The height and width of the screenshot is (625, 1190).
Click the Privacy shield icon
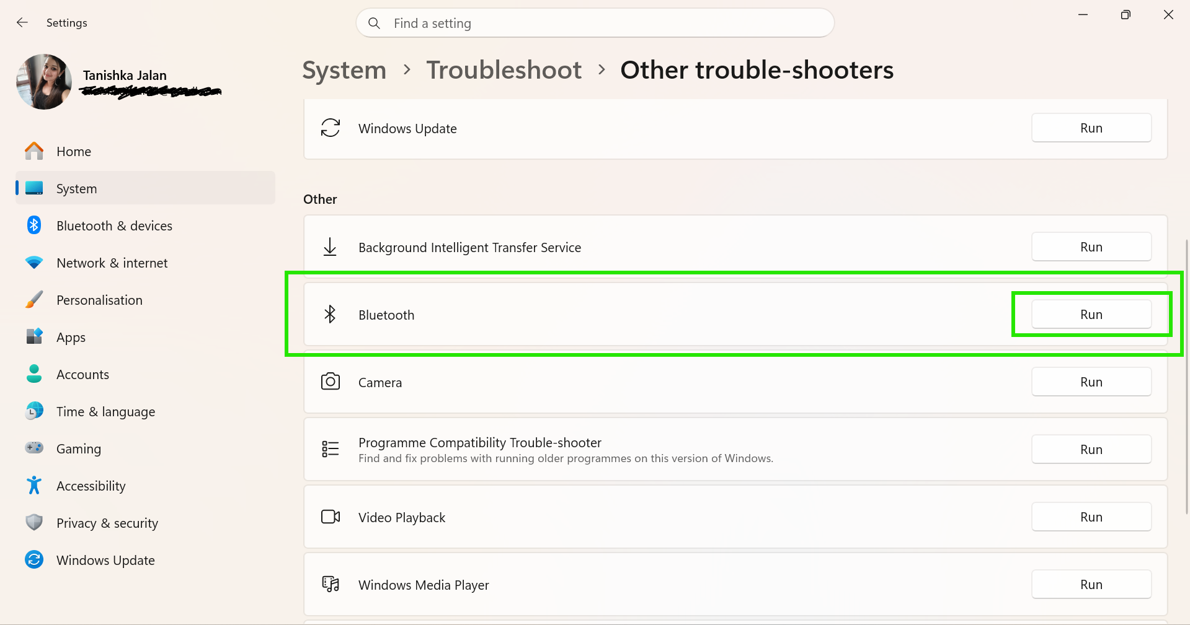(x=34, y=522)
